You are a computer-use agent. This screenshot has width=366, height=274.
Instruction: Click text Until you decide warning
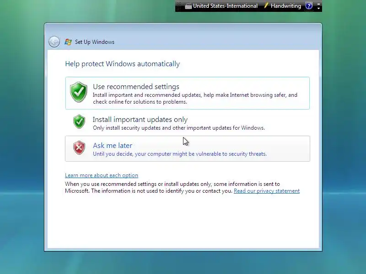(180, 154)
